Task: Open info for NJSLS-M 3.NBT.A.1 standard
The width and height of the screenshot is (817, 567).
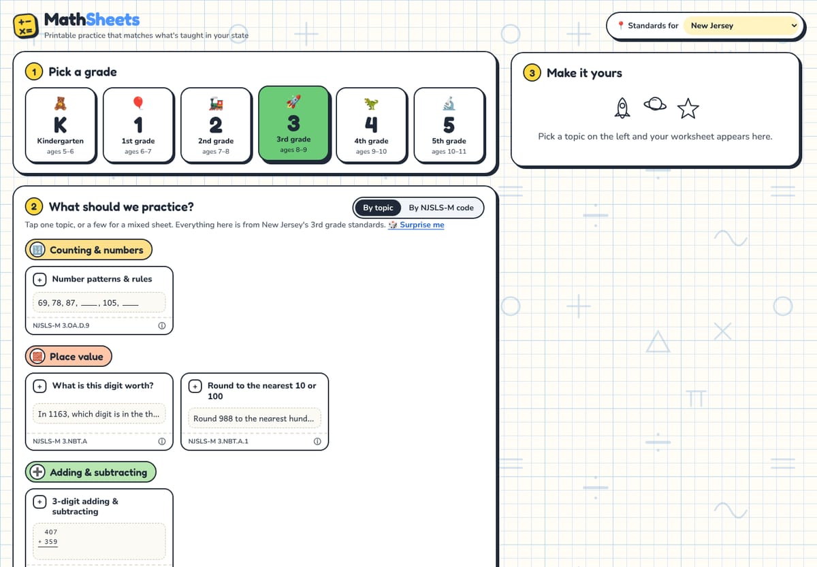Action: click(317, 441)
